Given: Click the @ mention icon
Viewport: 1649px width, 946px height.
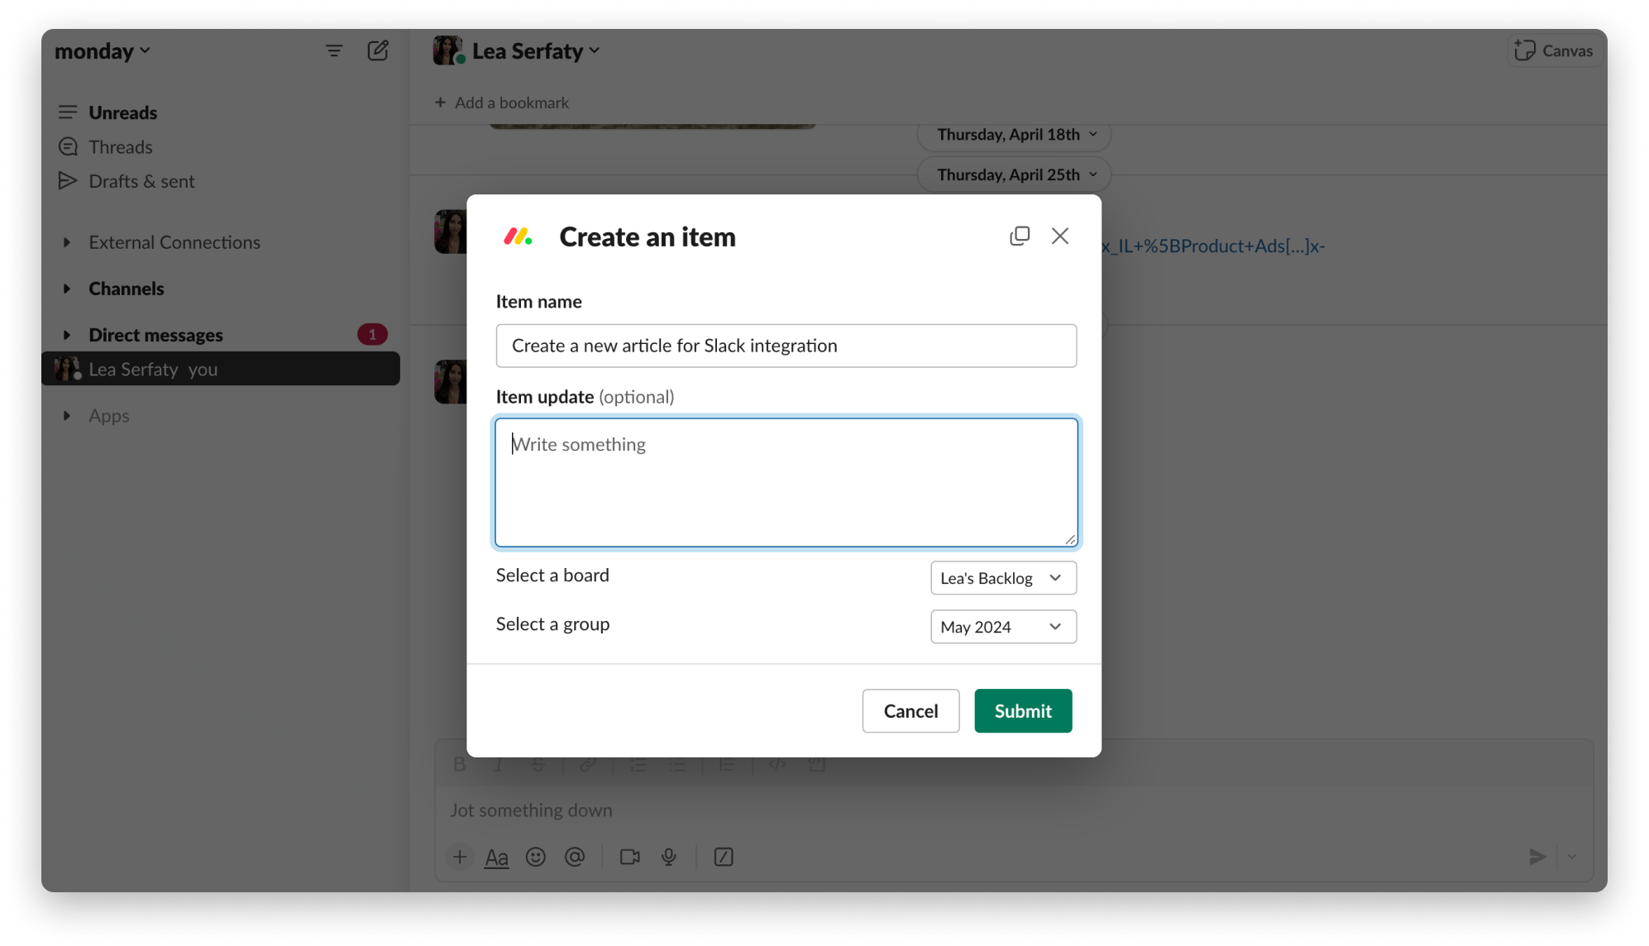Looking at the screenshot, I should [575, 858].
